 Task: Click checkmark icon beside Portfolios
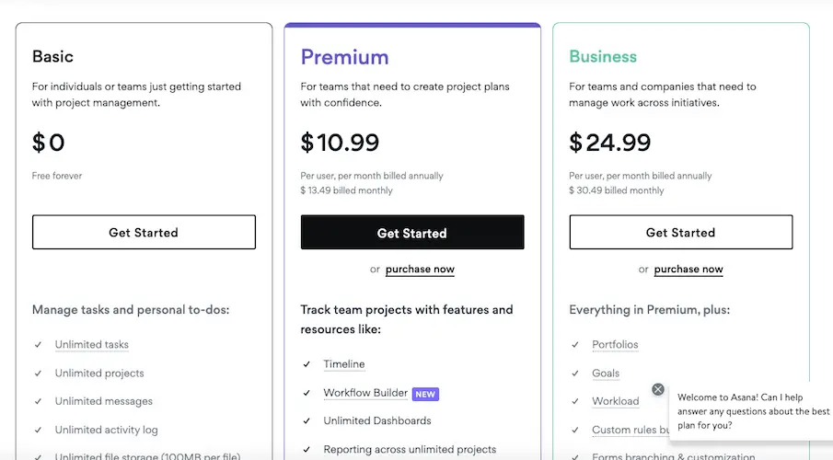[575, 345]
